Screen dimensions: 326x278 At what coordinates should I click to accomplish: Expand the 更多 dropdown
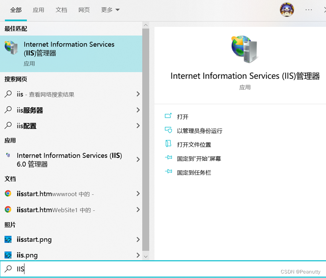(110, 10)
